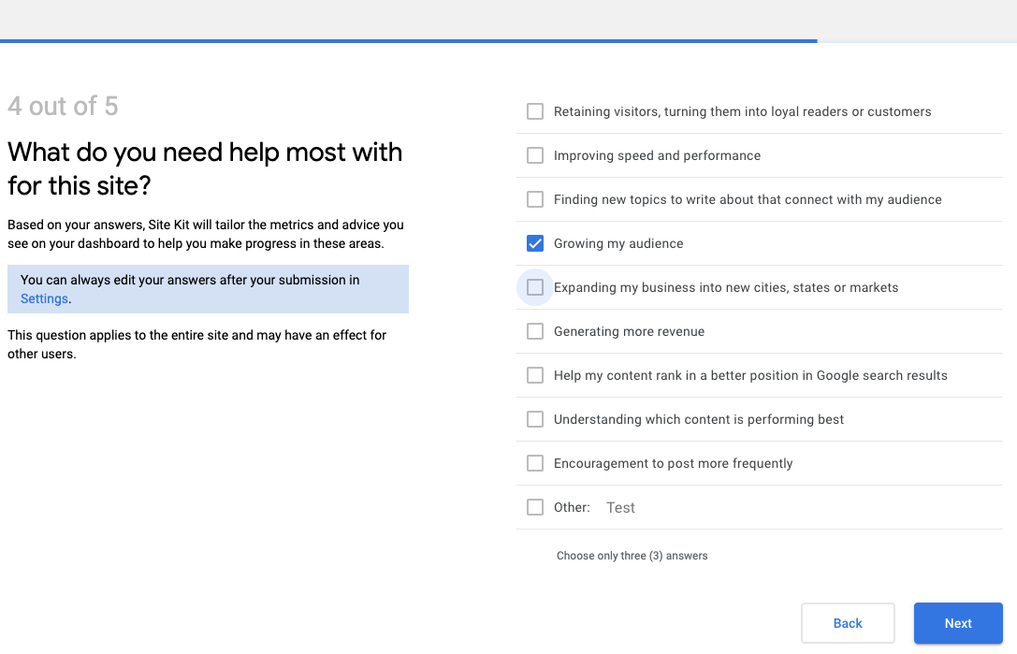
Task: Click 'Encouragement to post more frequently' label
Action: pyautogui.click(x=674, y=463)
